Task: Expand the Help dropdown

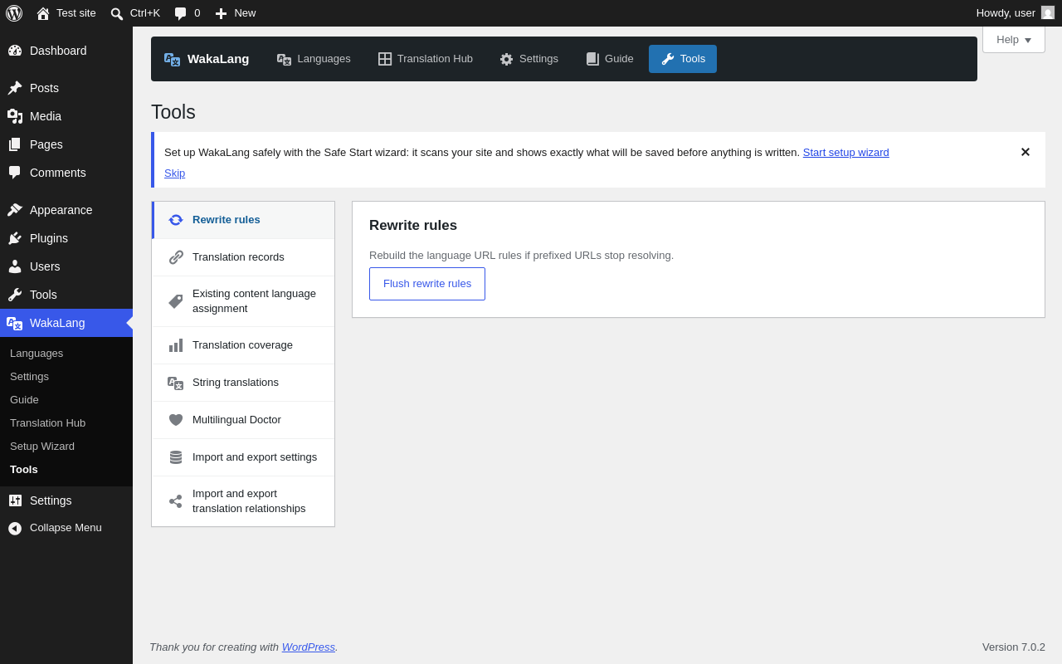Action: [x=1014, y=39]
